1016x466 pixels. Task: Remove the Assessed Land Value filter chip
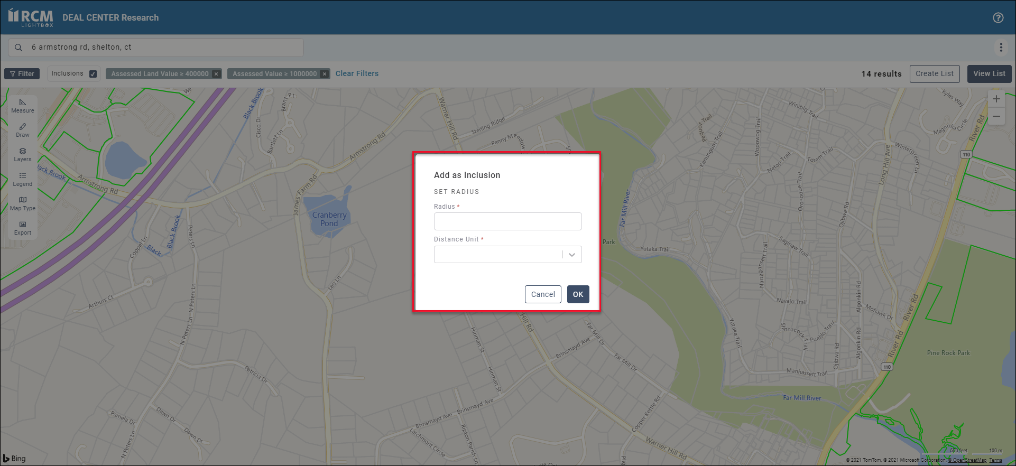(216, 74)
